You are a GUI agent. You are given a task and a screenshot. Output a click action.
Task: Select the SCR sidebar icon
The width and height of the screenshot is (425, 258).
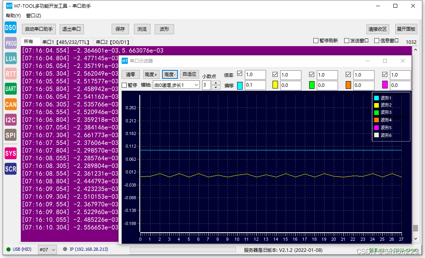tap(11, 169)
